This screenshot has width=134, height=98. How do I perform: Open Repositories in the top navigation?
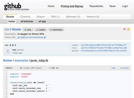pos(96,6)
